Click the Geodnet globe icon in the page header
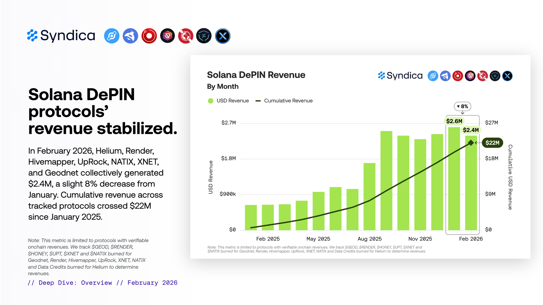 point(186,36)
